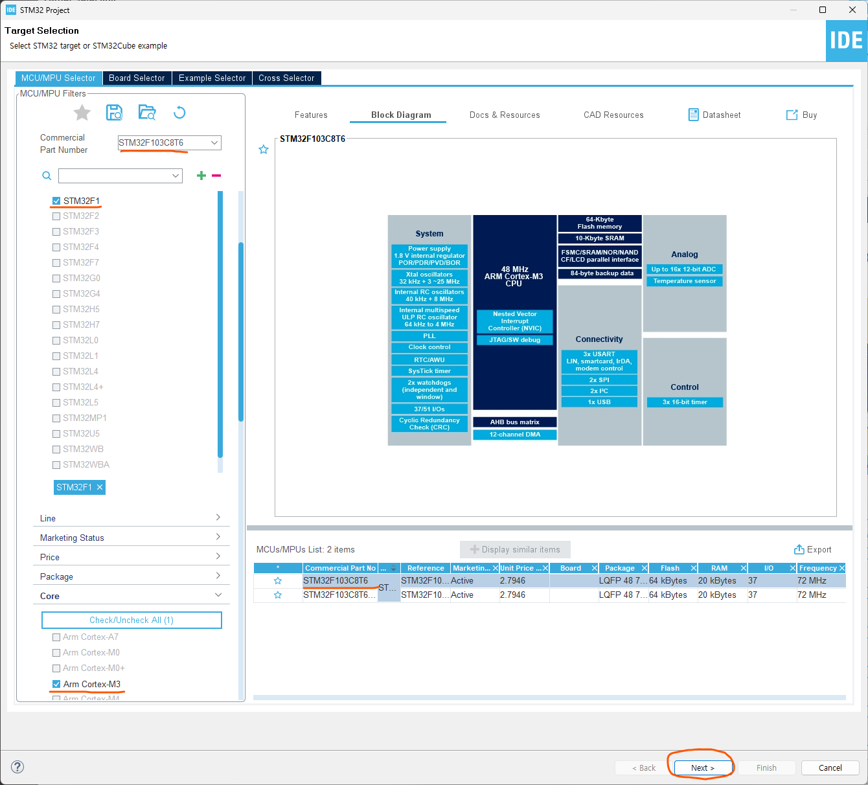Click the Buy external link icon

[x=792, y=115]
